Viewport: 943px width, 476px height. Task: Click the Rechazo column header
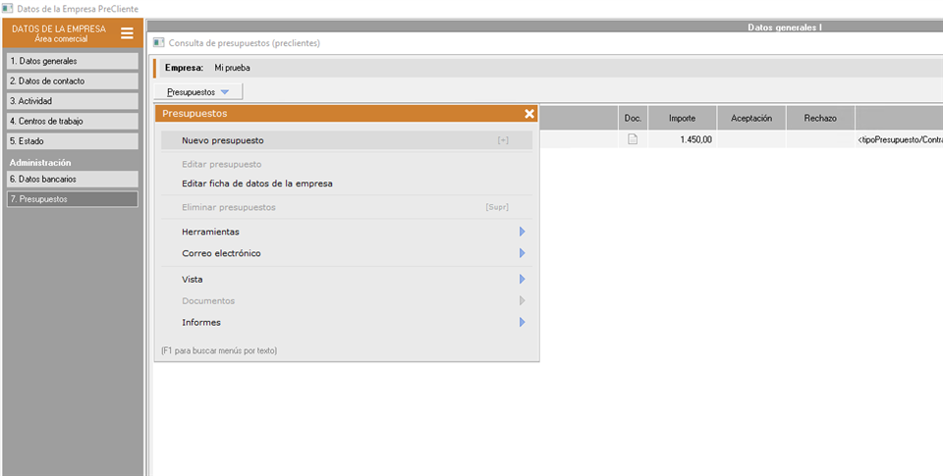[820, 119]
